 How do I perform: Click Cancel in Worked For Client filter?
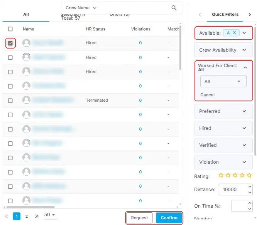[x=207, y=95]
